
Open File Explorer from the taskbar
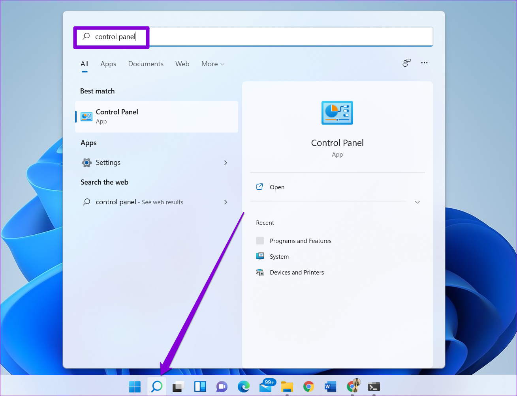[x=287, y=387]
